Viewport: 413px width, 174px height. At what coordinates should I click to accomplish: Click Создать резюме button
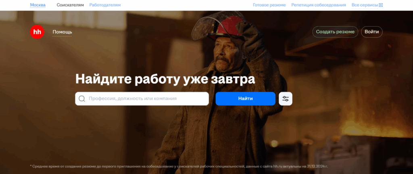(335, 32)
